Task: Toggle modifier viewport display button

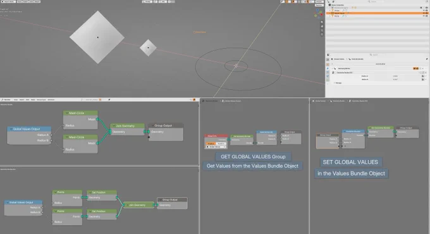Action: pos(417,68)
